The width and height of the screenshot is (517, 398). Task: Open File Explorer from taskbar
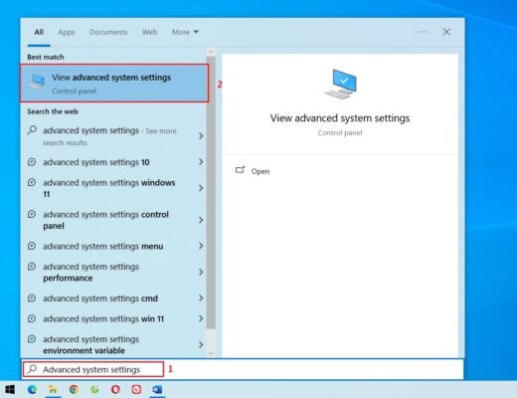[x=53, y=389]
